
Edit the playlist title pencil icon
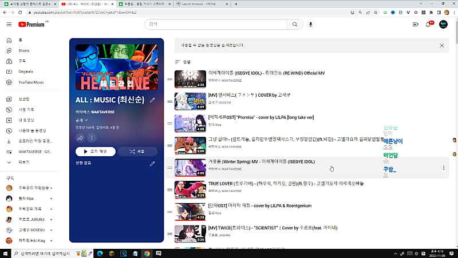(x=152, y=100)
